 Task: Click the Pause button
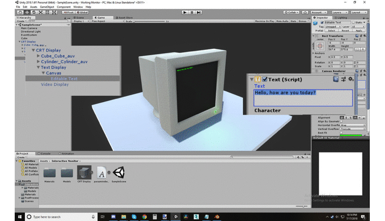pyautogui.click(x=192, y=12)
